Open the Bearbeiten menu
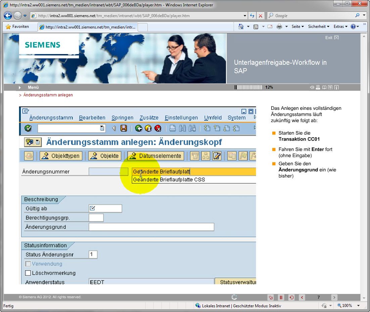This screenshot has height=312, width=370. pyautogui.click(x=92, y=118)
